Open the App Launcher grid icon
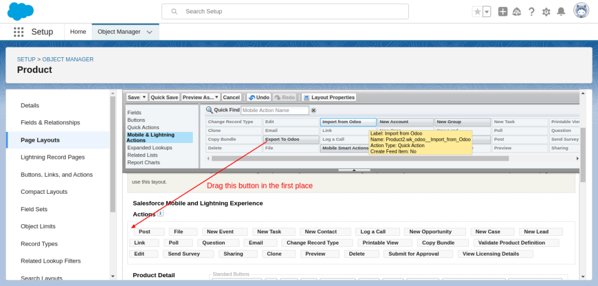598x286 pixels. click(x=18, y=32)
